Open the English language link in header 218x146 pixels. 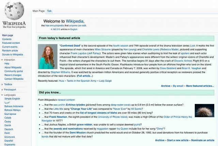(x=74, y=29)
